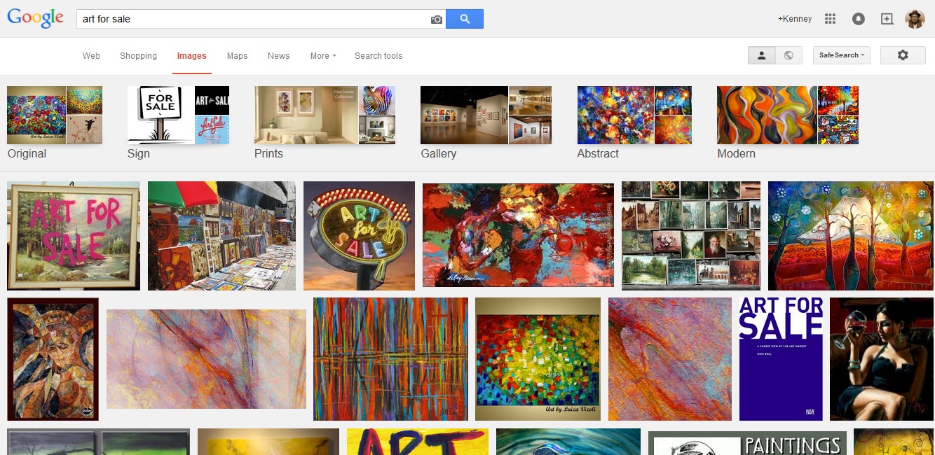Image resolution: width=935 pixels, height=455 pixels.
Task: Click the Google+ share box icon
Action: (887, 19)
